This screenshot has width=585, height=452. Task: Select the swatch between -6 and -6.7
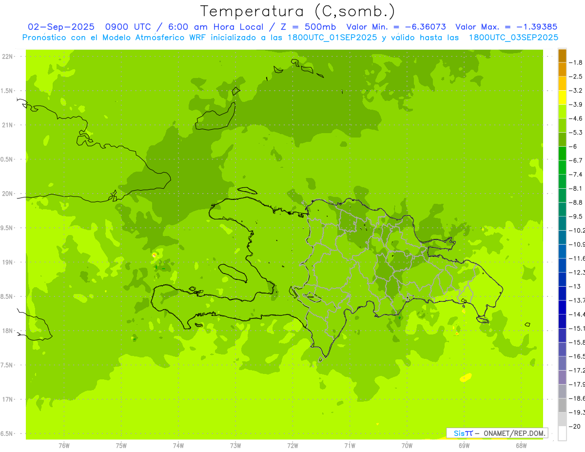point(562,153)
